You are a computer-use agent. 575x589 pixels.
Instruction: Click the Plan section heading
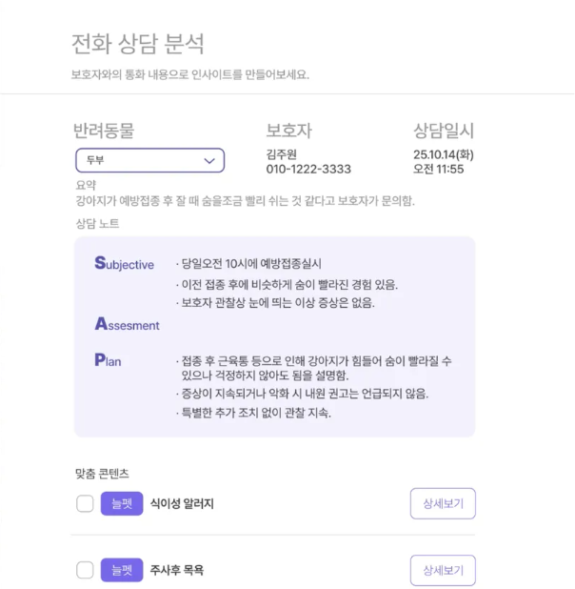tap(108, 361)
